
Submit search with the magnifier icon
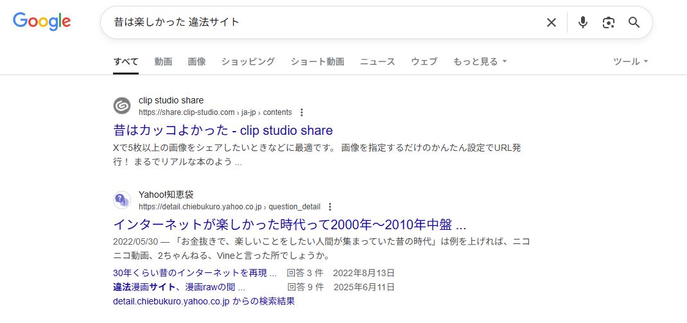pos(634,22)
